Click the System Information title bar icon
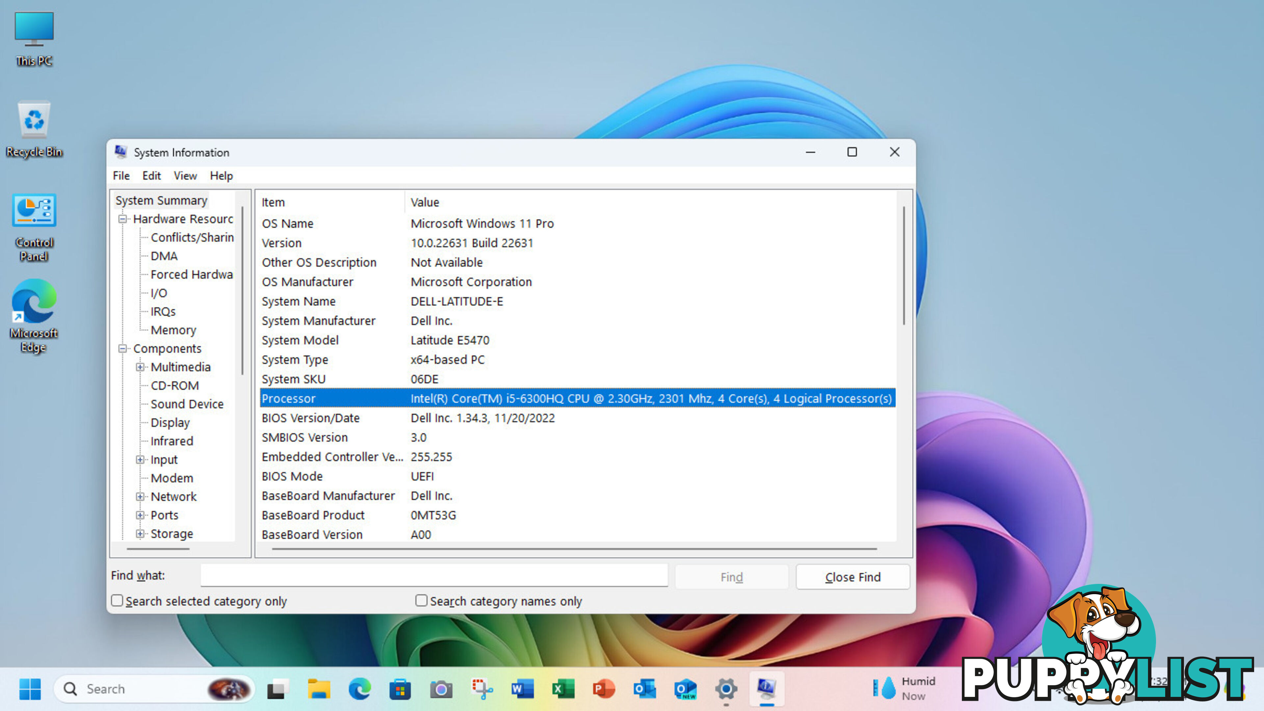Image resolution: width=1264 pixels, height=711 pixels. point(121,152)
